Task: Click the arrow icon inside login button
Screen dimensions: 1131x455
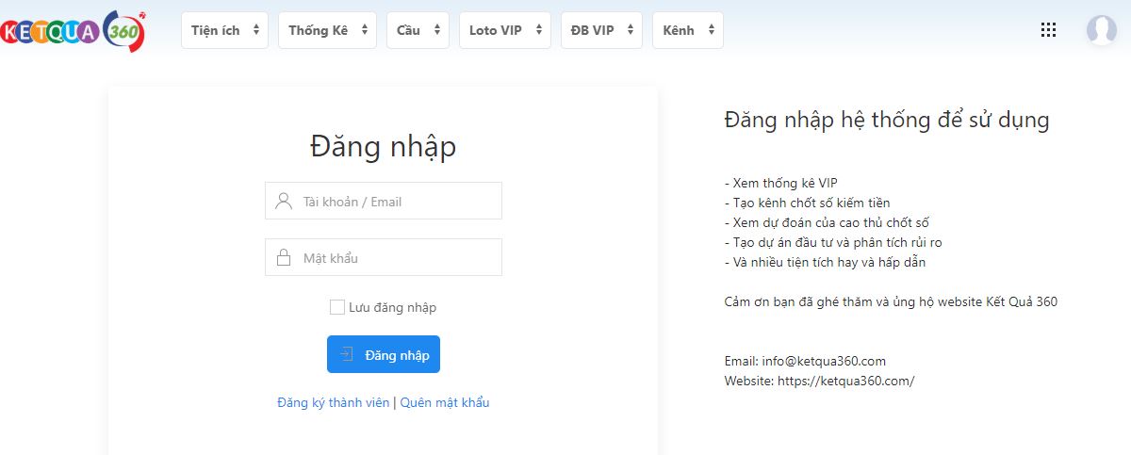Action: pos(347,355)
